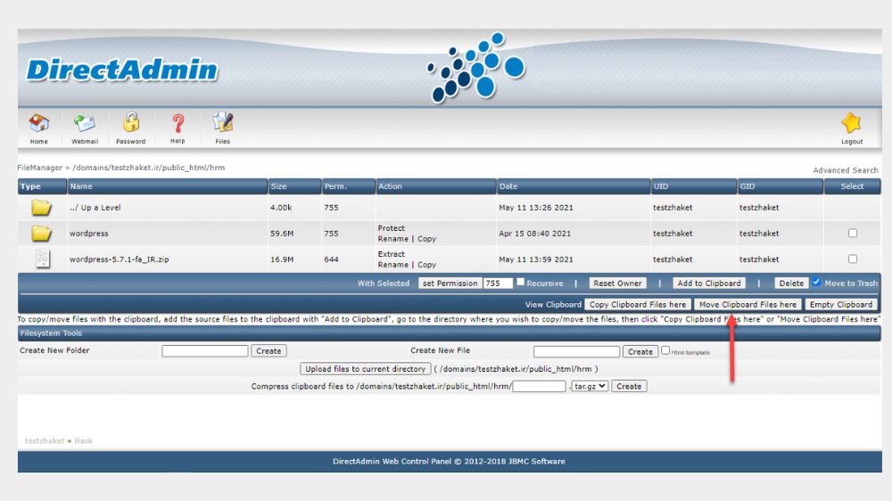Viewport: 892px width, 501px height.
Task: Select the wordpress-5.7.1-fa_IR.zip checkbox
Action: 852,259
